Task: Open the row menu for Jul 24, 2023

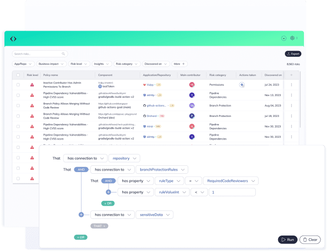Action: click(x=292, y=84)
